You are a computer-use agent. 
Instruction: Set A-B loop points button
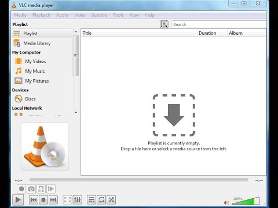coord(41,189)
